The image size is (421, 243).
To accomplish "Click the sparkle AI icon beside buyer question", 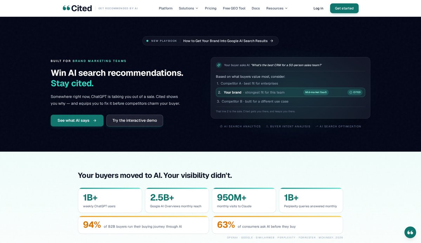I will click(219, 65).
